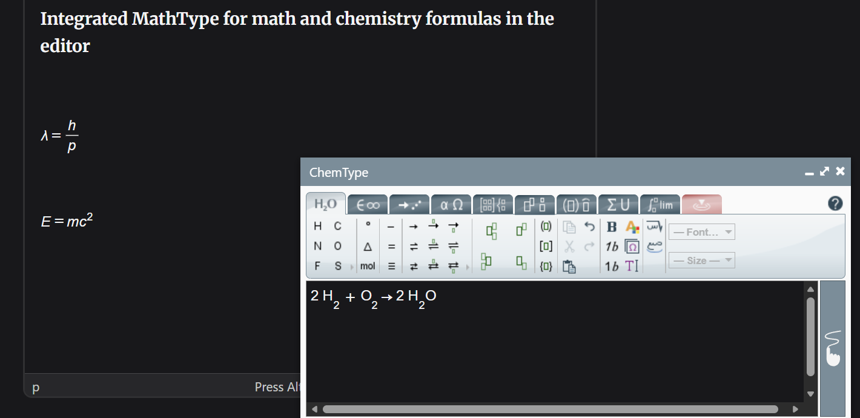Insert the delta triangle symbol
This screenshot has height=418, width=860.
tap(368, 247)
